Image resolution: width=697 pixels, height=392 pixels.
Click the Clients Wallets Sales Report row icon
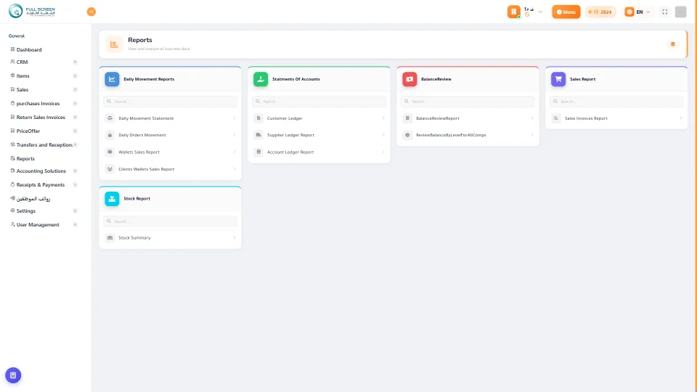coord(110,169)
